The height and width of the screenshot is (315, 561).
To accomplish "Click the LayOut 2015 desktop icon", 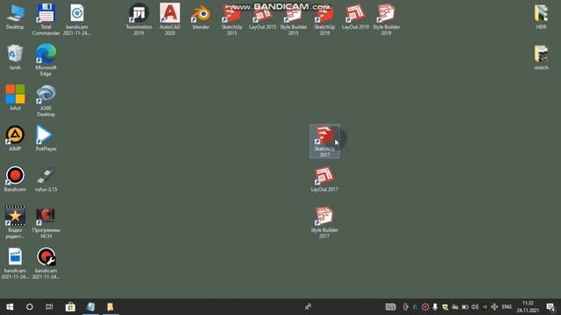I will 263,17.
